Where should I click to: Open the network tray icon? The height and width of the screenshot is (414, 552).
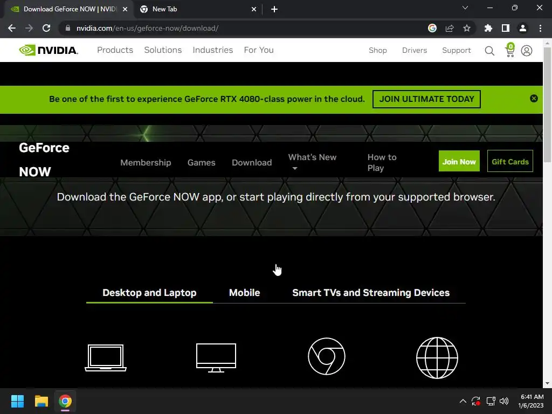click(491, 401)
